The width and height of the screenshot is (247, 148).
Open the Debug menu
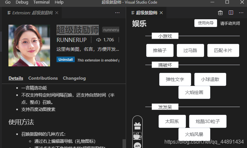(x=22, y=2)
